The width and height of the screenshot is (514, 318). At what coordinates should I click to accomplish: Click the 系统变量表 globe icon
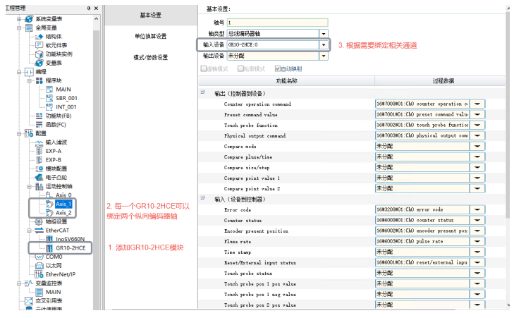point(29,19)
